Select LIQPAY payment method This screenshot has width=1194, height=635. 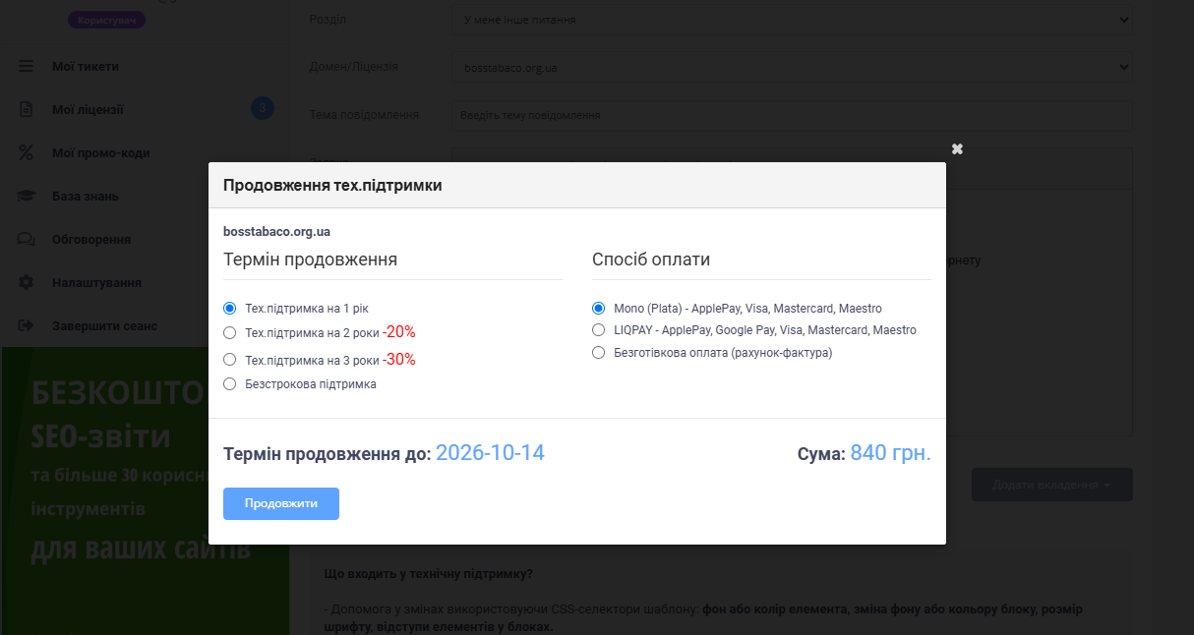click(x=598, y=330)
